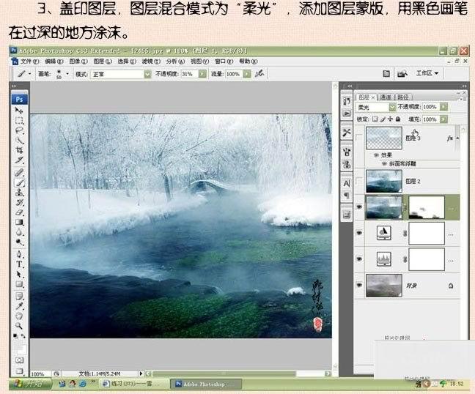Open the 窗口 Window menu
Image resolution: width=475 pixels, height=394 pixels.
coord(224,62)
